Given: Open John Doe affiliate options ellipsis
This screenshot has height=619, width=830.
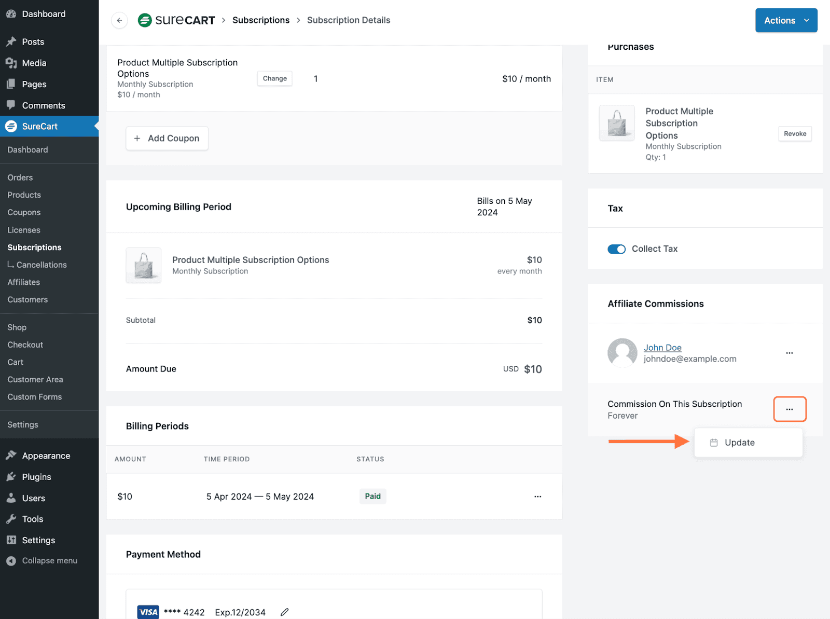Looking at the screenshot, I should pyautogui.click(x=789, y=353).
